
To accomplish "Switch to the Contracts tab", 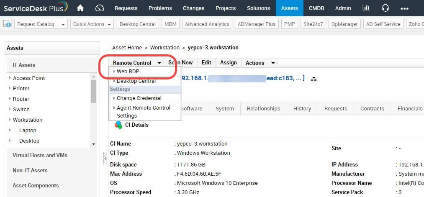I will (x=372, y=108).
